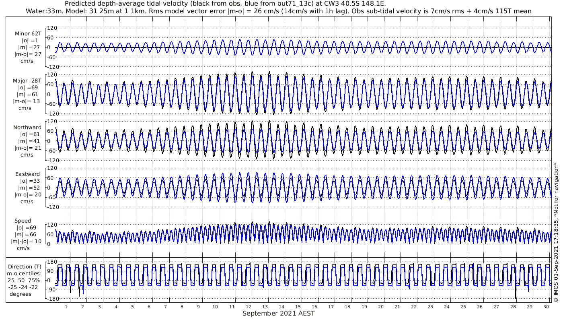Click 'degrees' under the Direction panel label

tap(21, 294)
